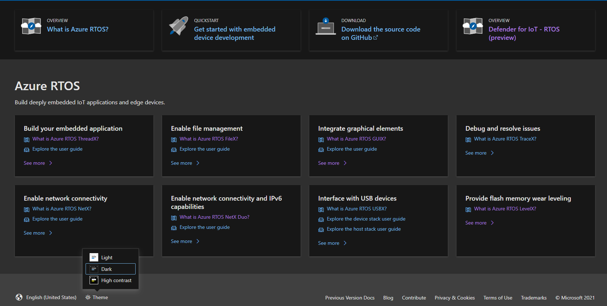Expand See more under Build your embedded application
The image size is (607, 306).
pos(38,163)
